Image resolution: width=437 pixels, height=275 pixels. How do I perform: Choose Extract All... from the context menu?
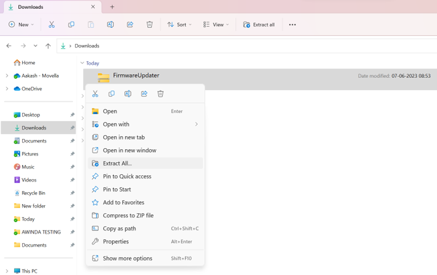pyautogui.click(x=117, y=163)
